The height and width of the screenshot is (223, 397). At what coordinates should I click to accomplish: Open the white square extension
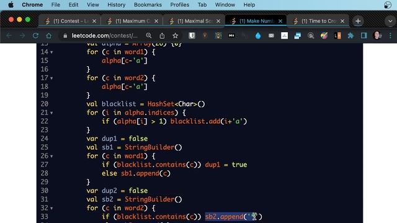click(x=284, y=36)
